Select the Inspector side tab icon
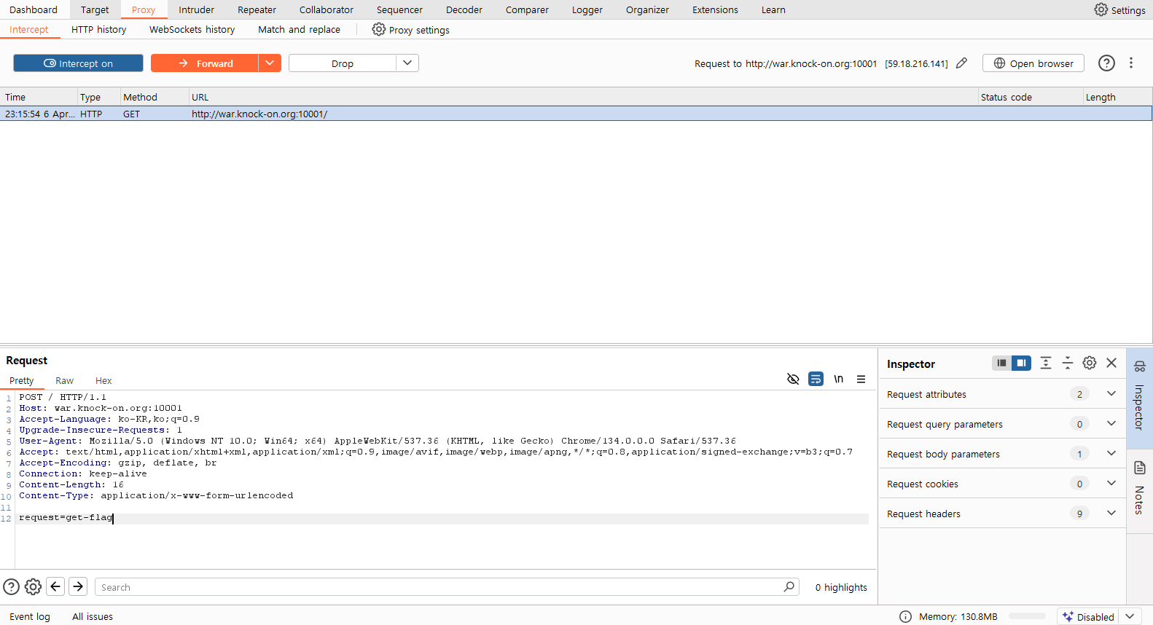This screenshot has width=1153, height=625. pyautogui.click(x=1140, y=366)
